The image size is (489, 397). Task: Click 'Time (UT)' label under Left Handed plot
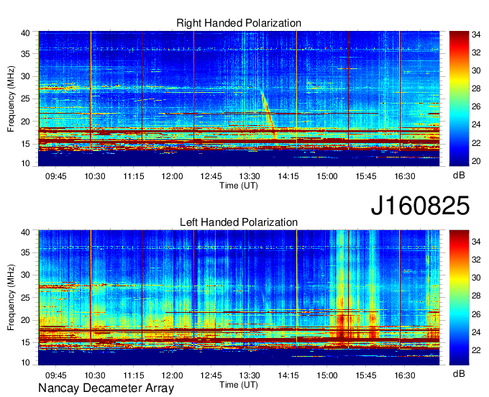coord(239,385)
